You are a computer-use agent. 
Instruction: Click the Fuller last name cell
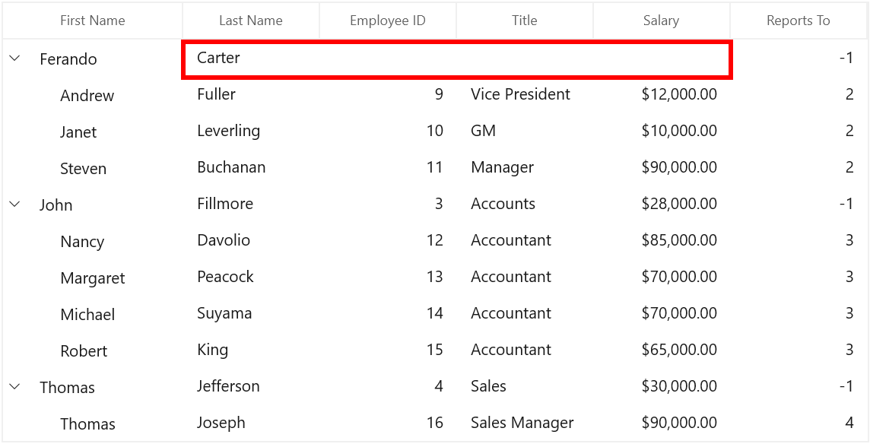point(217,94)
